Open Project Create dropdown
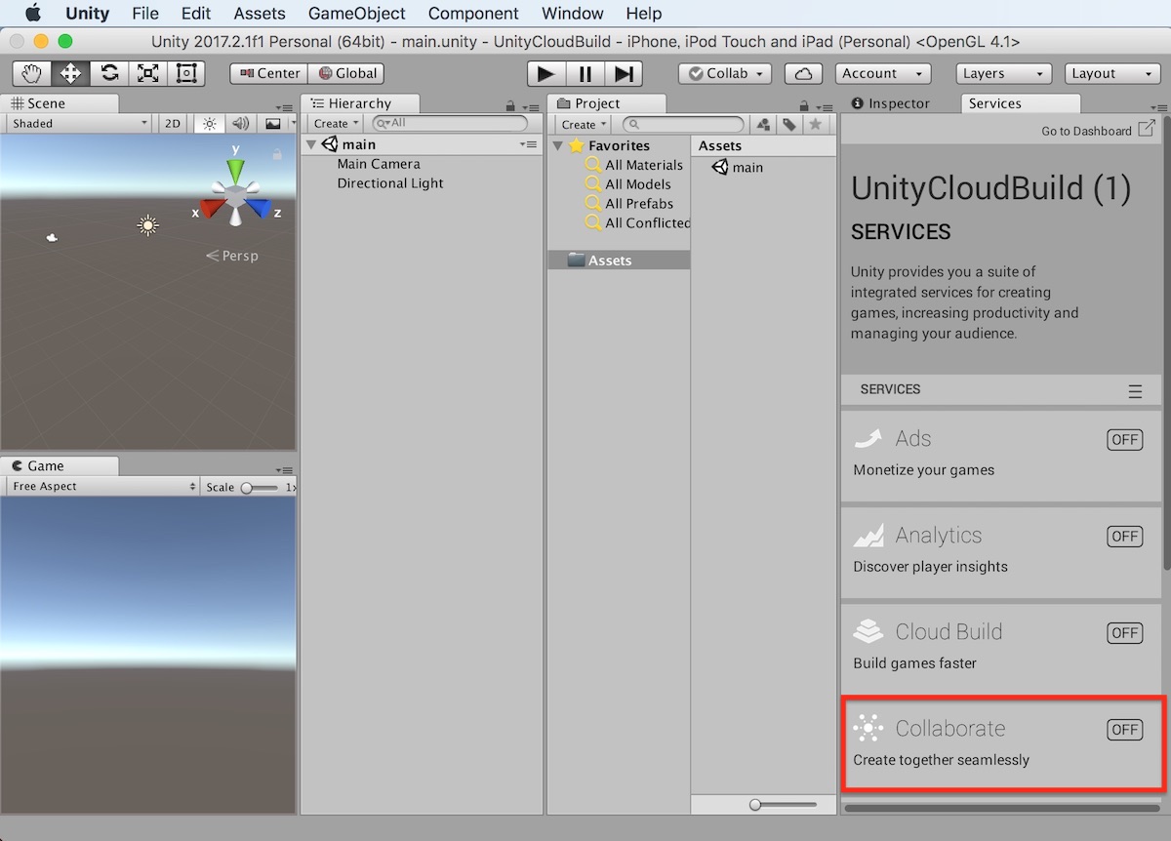 [585, 124]
